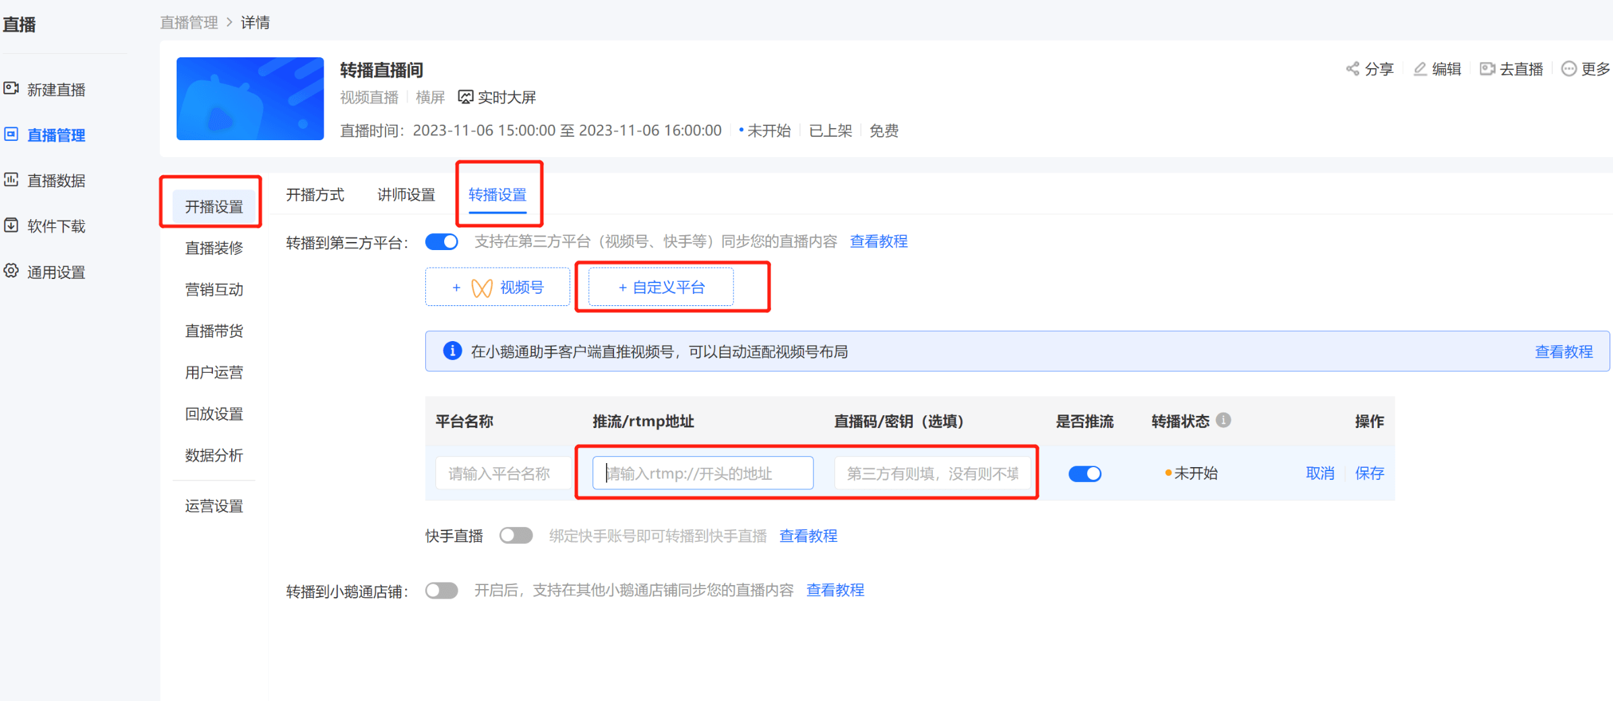This screenshot has width=1613, height=701.
Task: Click the live room cover thumbnail
Action: (x=250, y=98)
